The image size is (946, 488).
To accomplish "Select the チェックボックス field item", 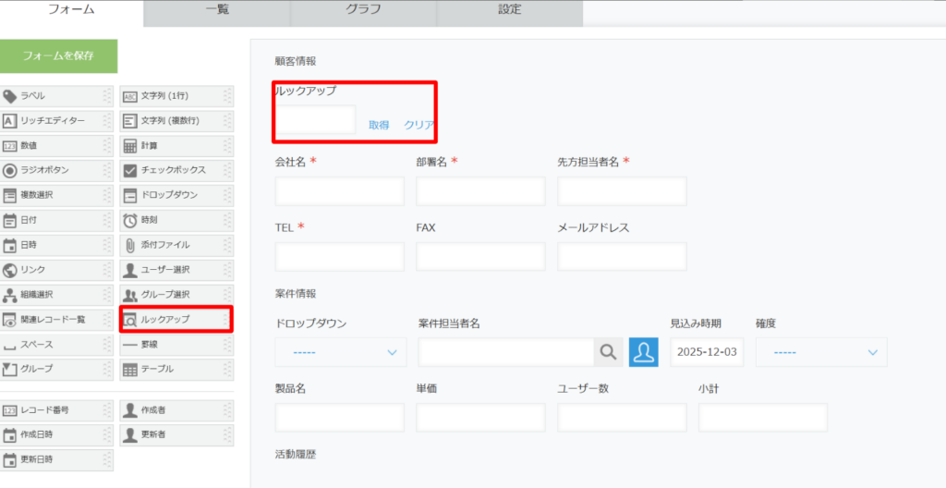I will (x=176, y=170).
